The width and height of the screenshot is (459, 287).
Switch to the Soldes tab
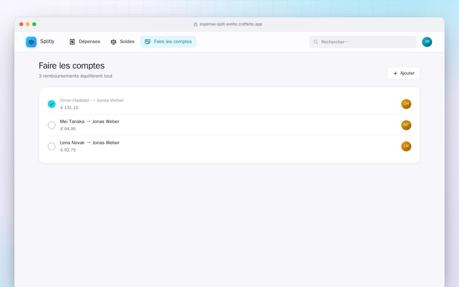(x=123, y=42)
